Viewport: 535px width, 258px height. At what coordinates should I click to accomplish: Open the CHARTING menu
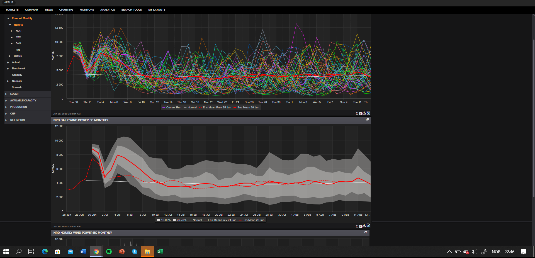[66, 10]
